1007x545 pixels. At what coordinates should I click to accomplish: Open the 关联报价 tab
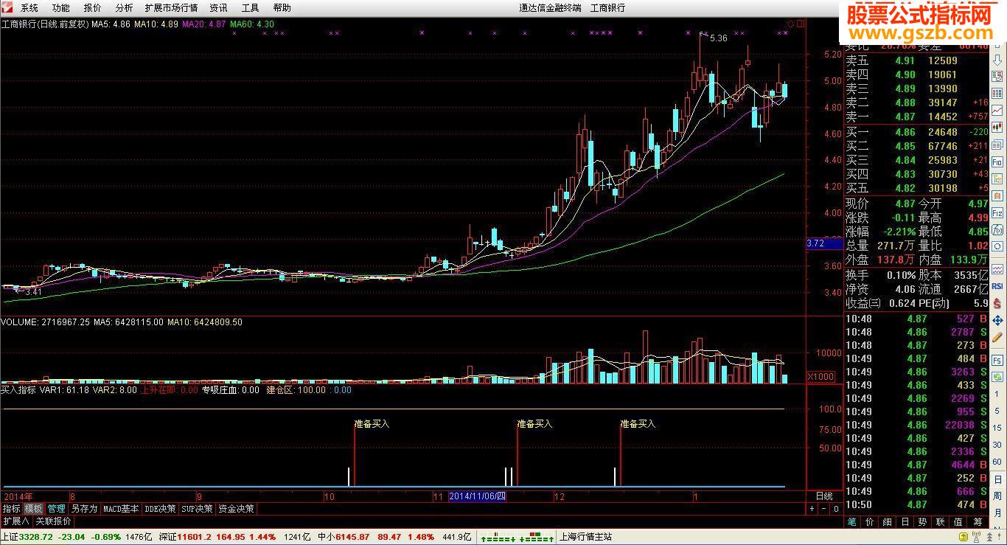[53, 521]
